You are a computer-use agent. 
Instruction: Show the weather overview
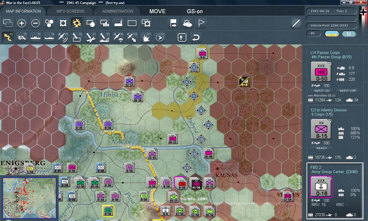pyautogui.click(x=187, y=23)
